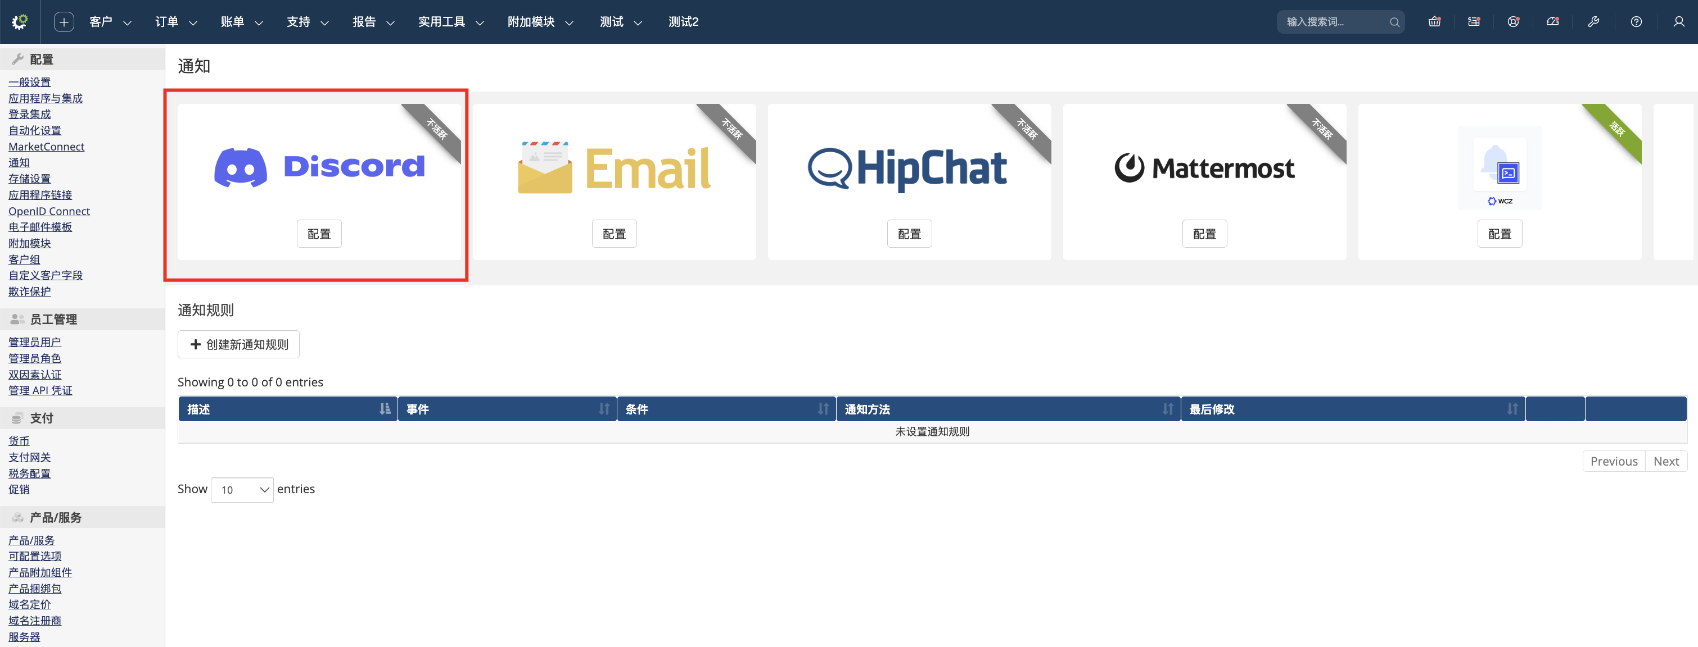Image resolution: width=1698 pixels, height=647 pixels.
Task: Open the 税务配置 sidebar link
Action: (30, 474)
